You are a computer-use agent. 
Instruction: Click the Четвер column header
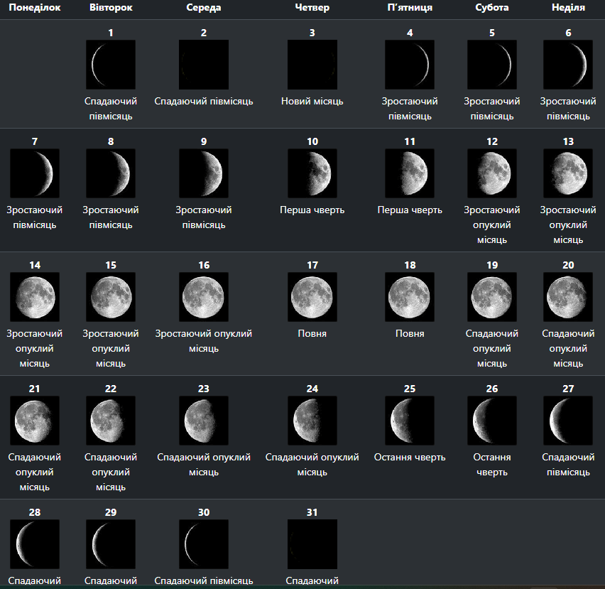click(312, 8)
